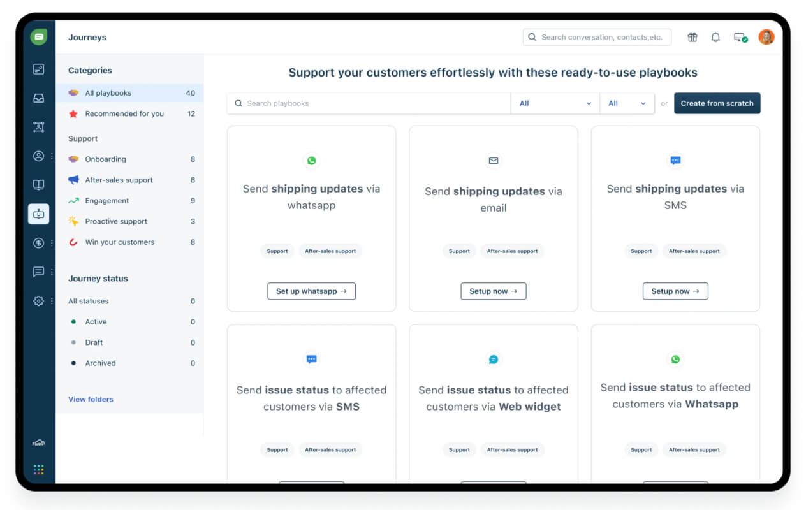Click Setup now on SMS shipping card
806x510 pixels.
pyautogui.click(x=675, y=291)
